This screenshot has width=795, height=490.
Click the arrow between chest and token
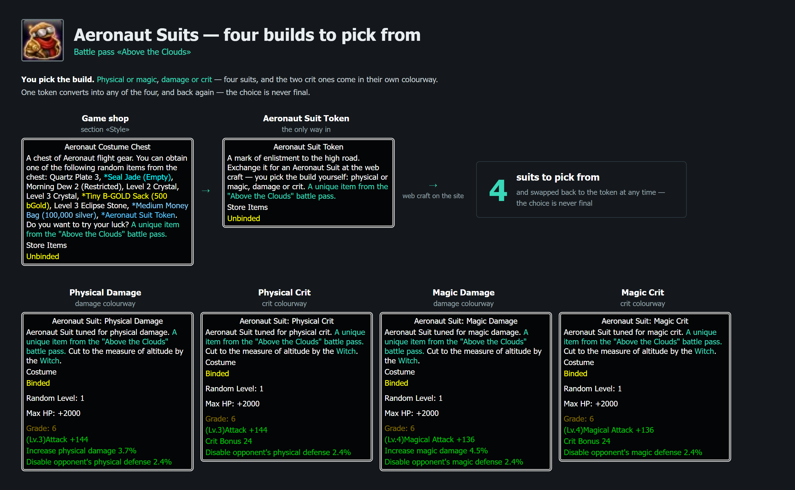coord(206,191)
